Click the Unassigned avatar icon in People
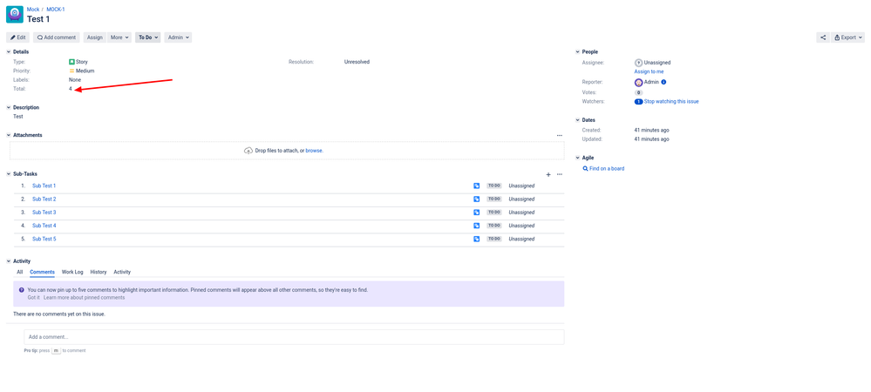 click(x=638, y=63)
